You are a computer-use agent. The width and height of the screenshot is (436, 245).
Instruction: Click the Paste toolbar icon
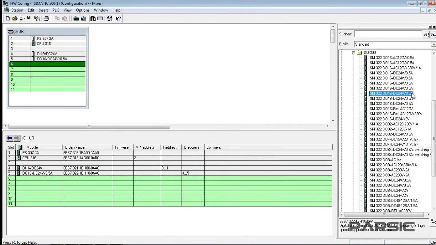pos(65,19)
